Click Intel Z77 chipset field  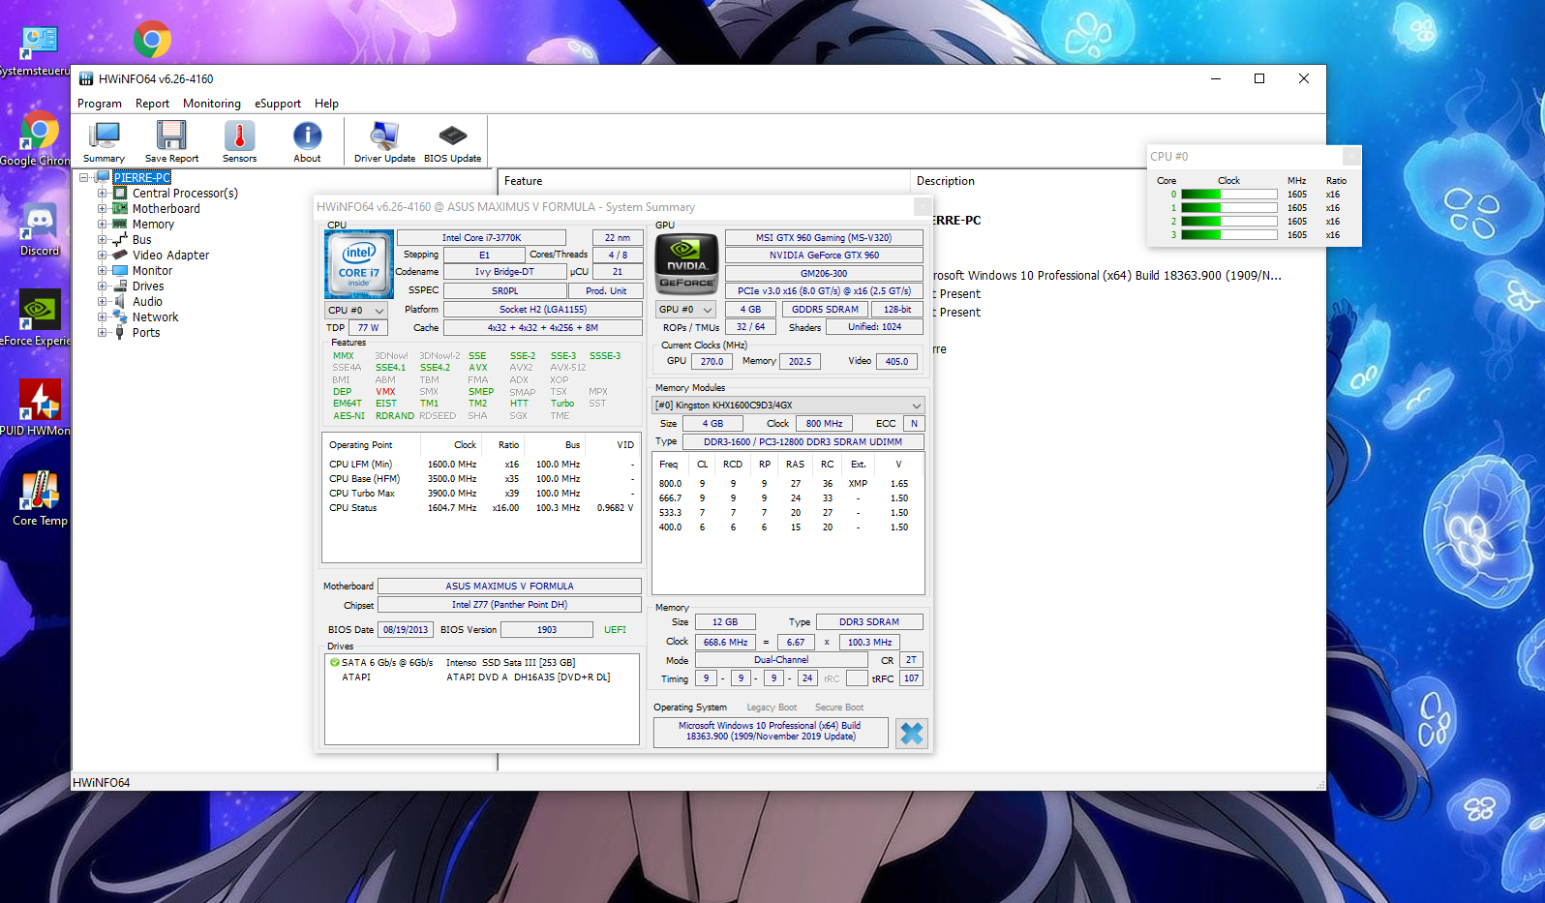tap(509, 604)
